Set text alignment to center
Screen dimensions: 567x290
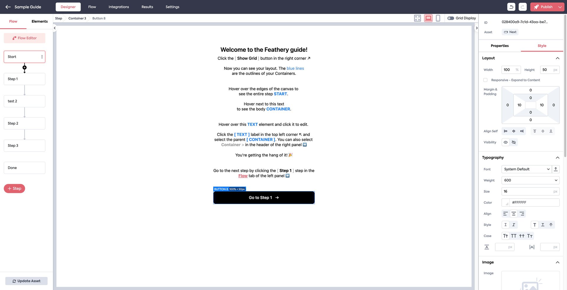(514, 214)
